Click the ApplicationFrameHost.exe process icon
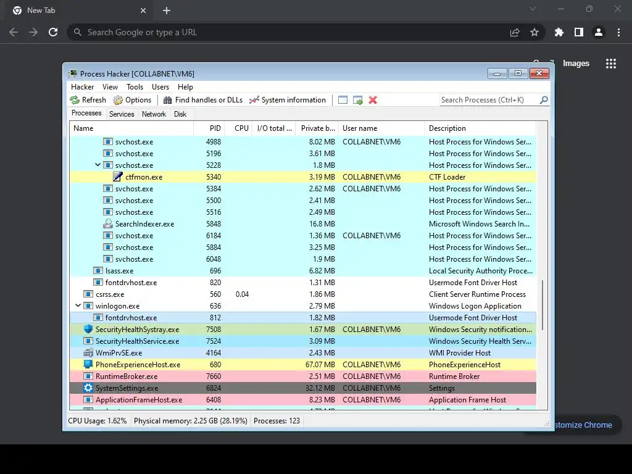Screen dimensions: 632x474 [x=88, y=399]
